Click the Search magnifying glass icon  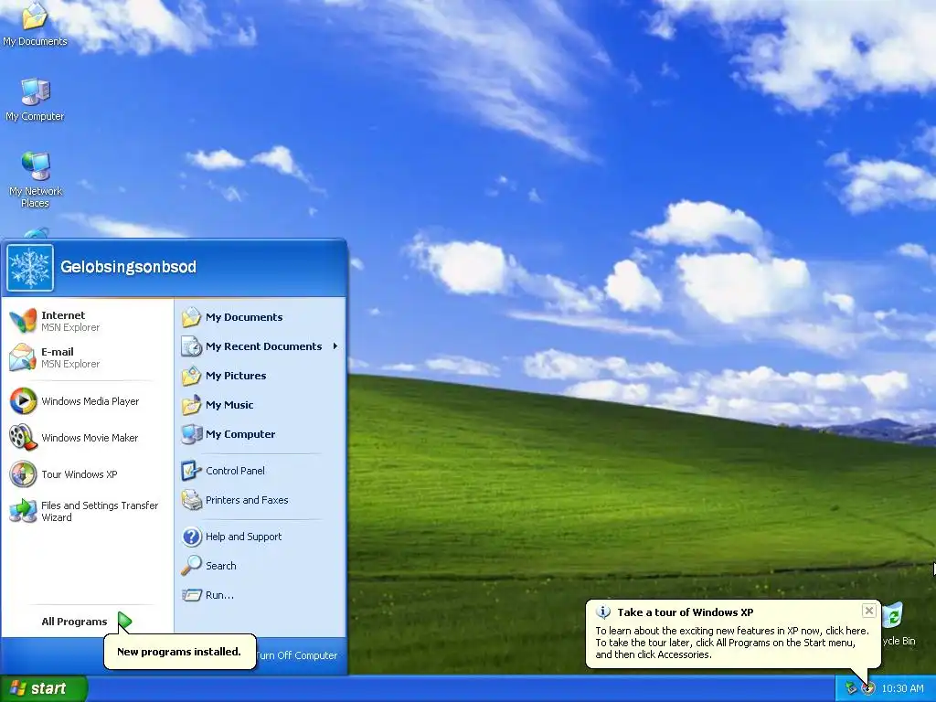pos(191,565)
